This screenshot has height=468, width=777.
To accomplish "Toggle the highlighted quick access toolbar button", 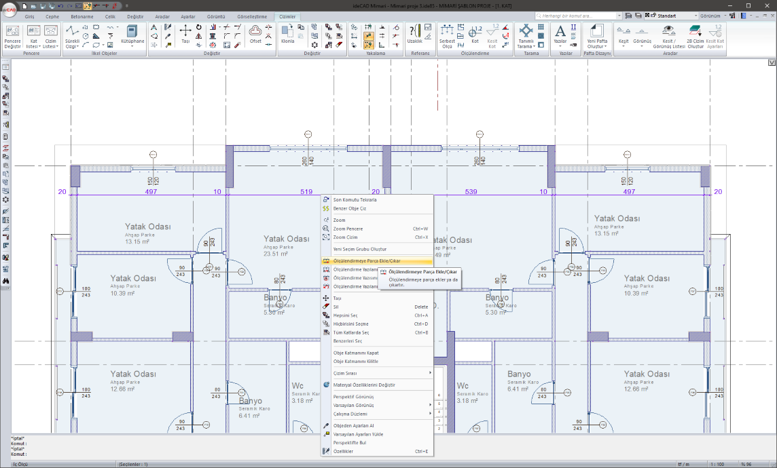I will (x=88, y=5).
